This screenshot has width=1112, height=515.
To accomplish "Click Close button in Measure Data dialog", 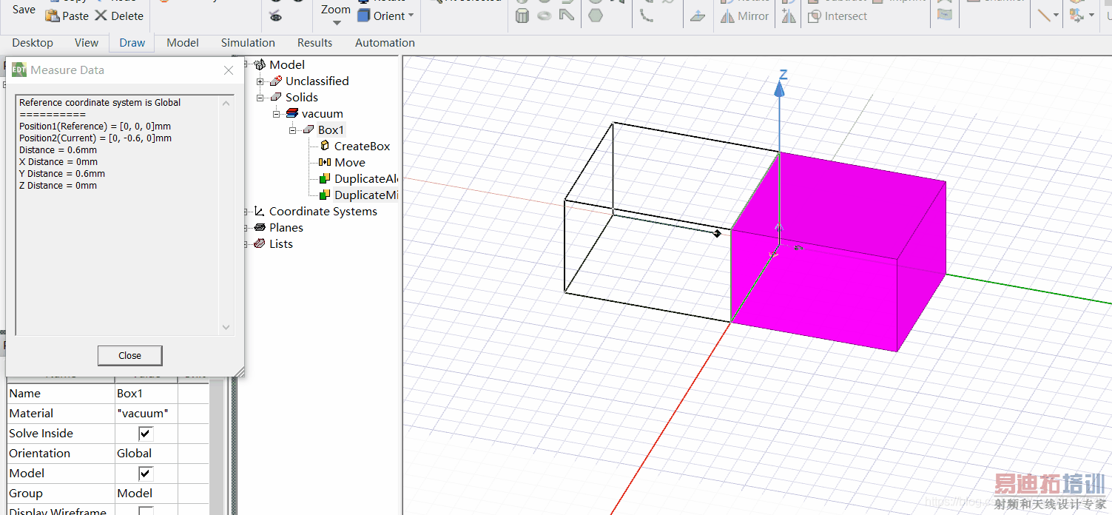I will pyautogui.click(x=129, y=356).
